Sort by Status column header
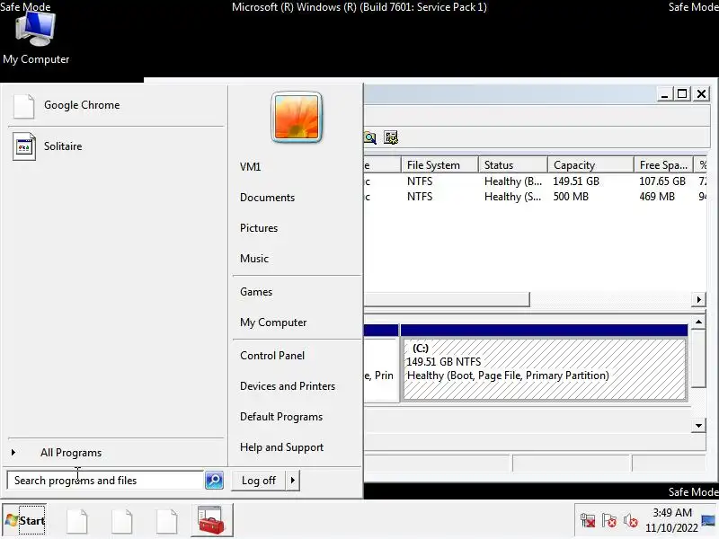The width and height of the screenshot is (719, 539). 513,165
